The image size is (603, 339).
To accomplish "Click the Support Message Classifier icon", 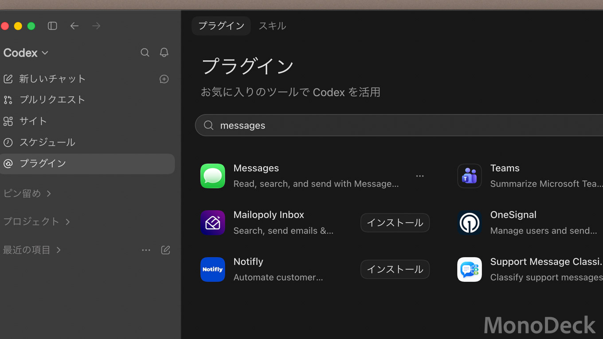I will 470,269.
